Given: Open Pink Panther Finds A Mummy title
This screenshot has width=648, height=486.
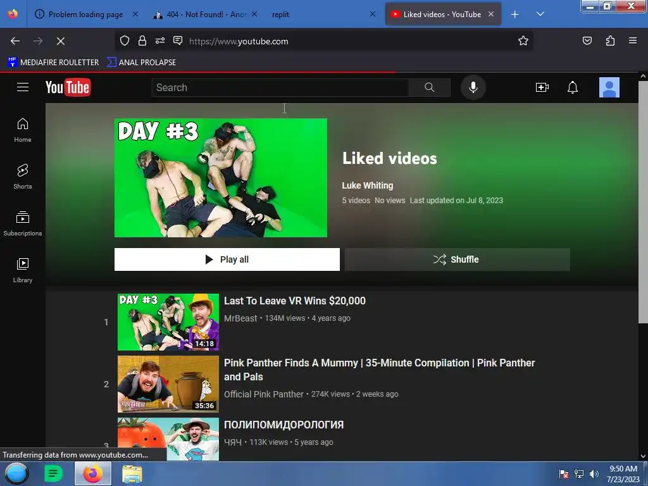Looking at the screenshot, I should click(380, 370).
